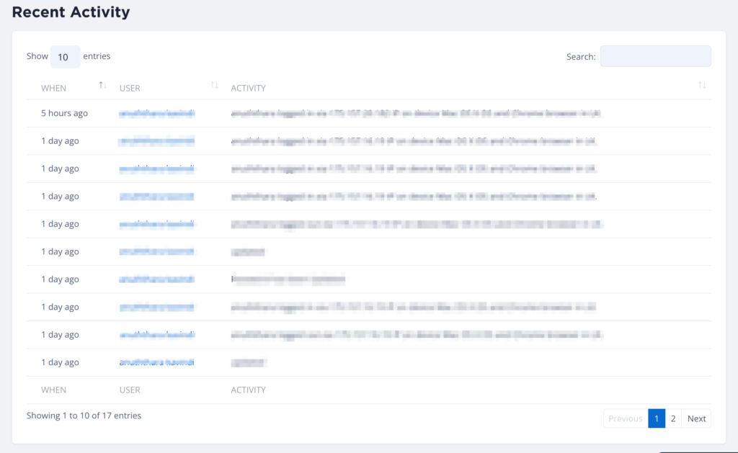Click the "Showing 1 to 10 of 17 entries" text
The width and height of the screenshot is (738, 453).
point(84,416)
